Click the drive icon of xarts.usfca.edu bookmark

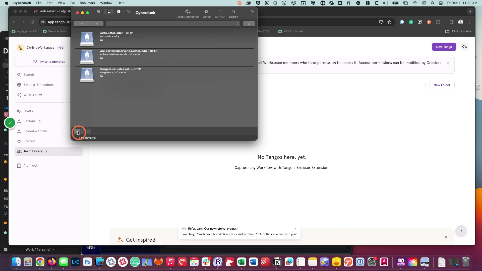coord(87,39)
